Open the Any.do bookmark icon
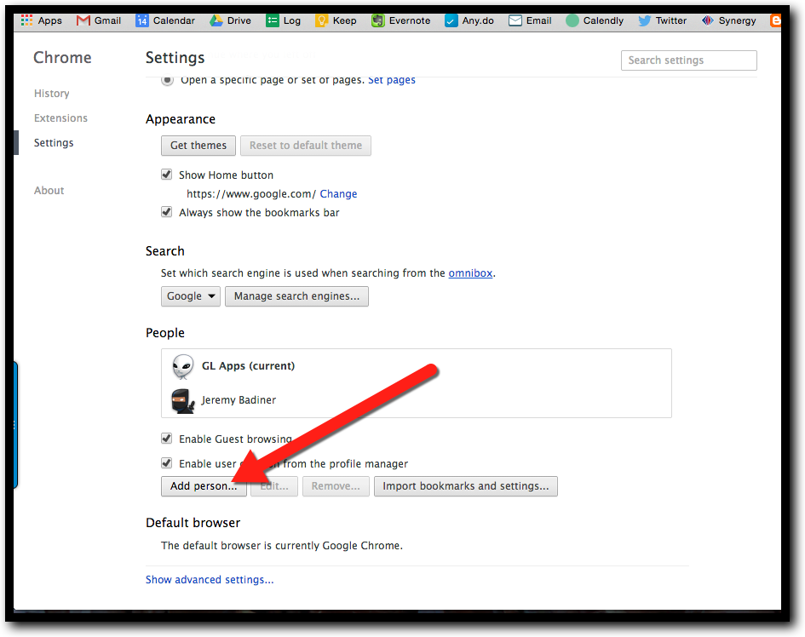 (x=451, y=20)
